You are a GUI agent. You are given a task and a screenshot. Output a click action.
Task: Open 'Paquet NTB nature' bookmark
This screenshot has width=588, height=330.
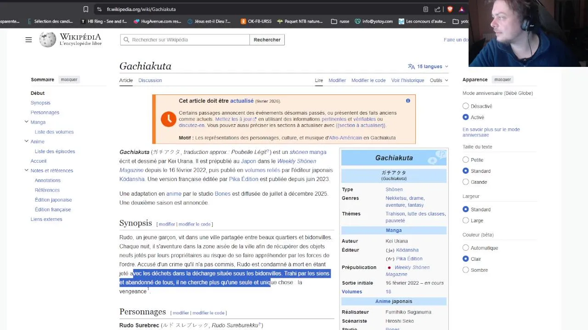coord(300,22)
